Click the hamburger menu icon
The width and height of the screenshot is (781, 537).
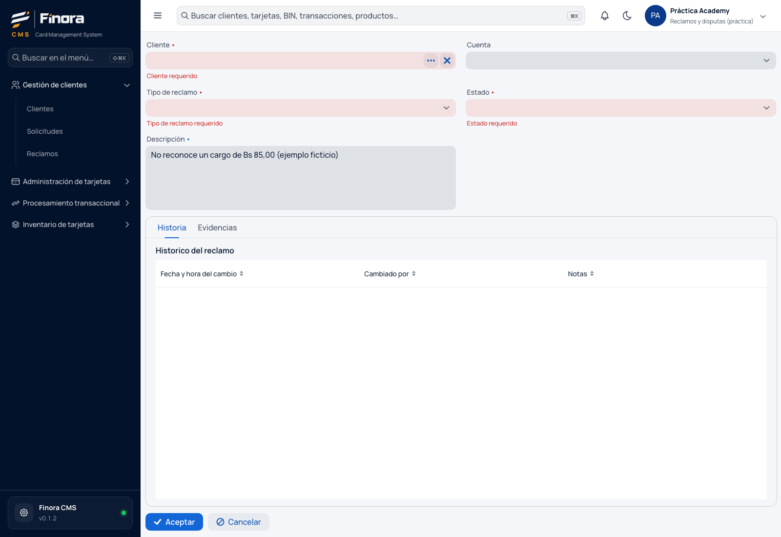coord(158,16)
